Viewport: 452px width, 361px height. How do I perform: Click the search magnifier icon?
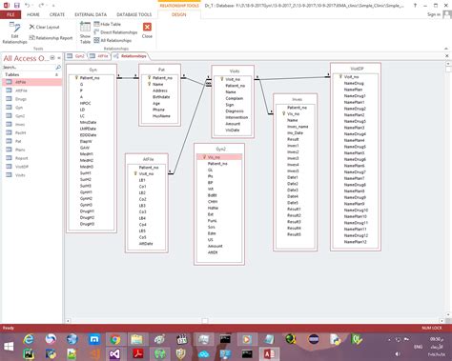tap(58, 68)
